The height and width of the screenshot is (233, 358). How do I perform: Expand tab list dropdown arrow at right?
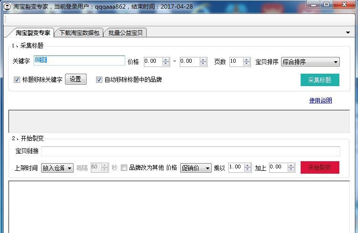(348, 33)
